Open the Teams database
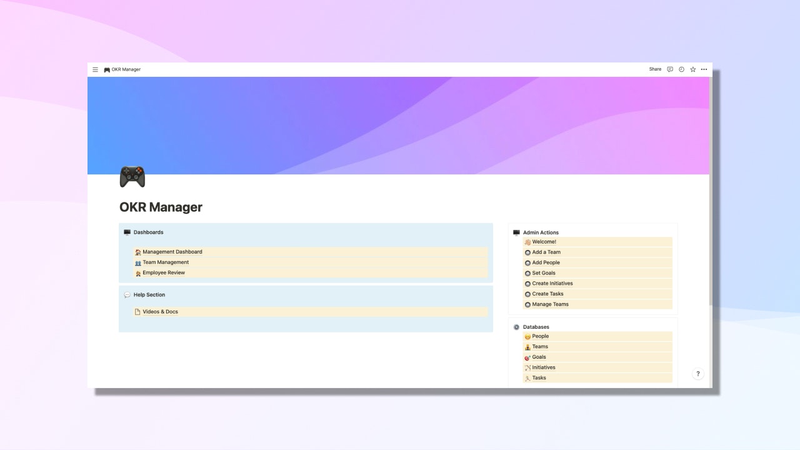The image size is (800, 450). coord(597,347)
